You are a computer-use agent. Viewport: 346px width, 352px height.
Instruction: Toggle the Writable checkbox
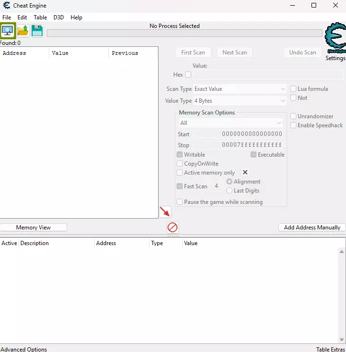pos(179,155)
